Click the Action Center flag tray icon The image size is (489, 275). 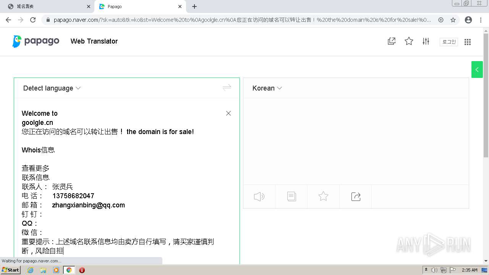(x=453, y=270)
